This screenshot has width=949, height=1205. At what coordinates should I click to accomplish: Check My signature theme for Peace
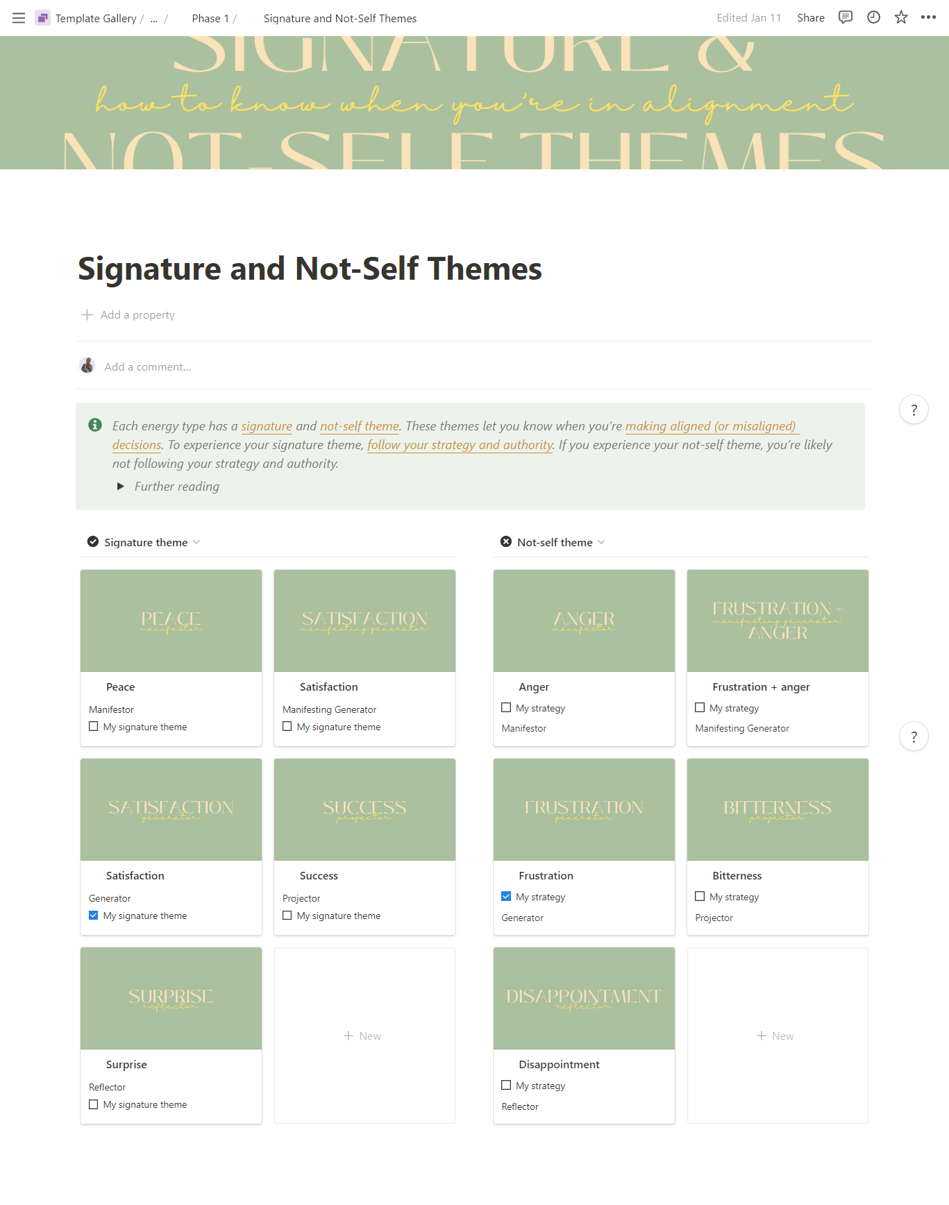[x=94, y=727]
